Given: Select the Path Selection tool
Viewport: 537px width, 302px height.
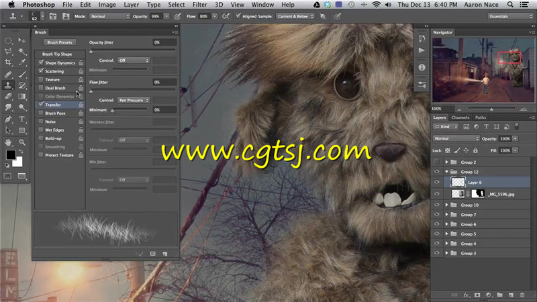Looking at the screenshot, I should [8, 130].
